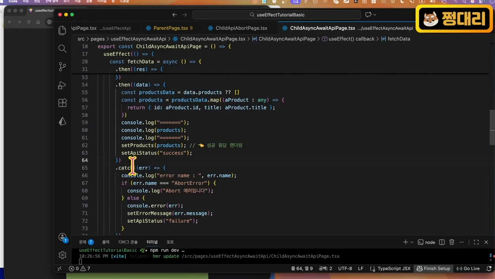Click the line and column indicator 줄 64, 열 9
The width and height of the screenshot is (495, 279).
tap(302, 268)
